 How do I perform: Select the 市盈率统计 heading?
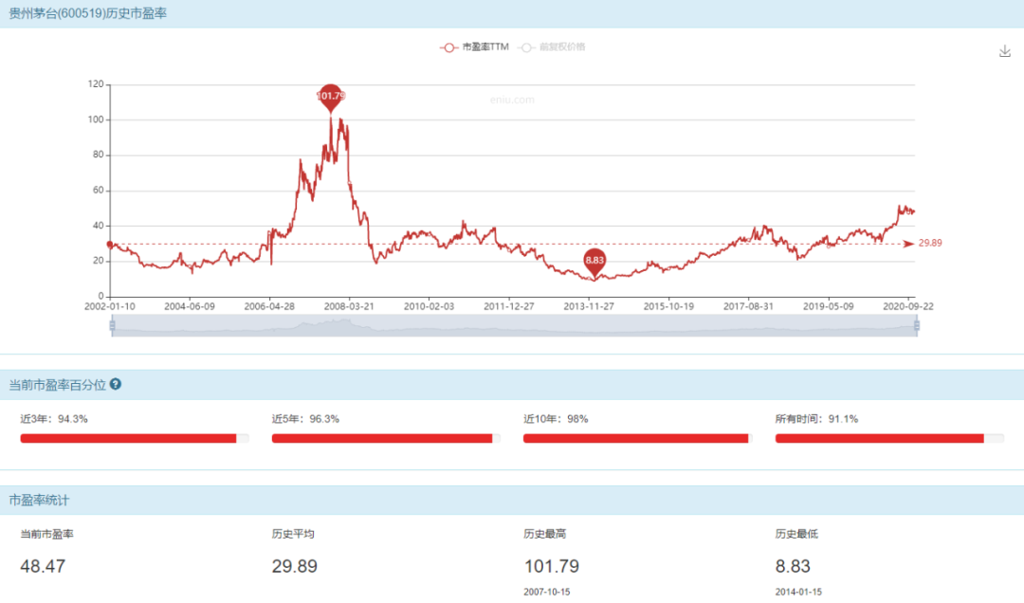(39, 500)
